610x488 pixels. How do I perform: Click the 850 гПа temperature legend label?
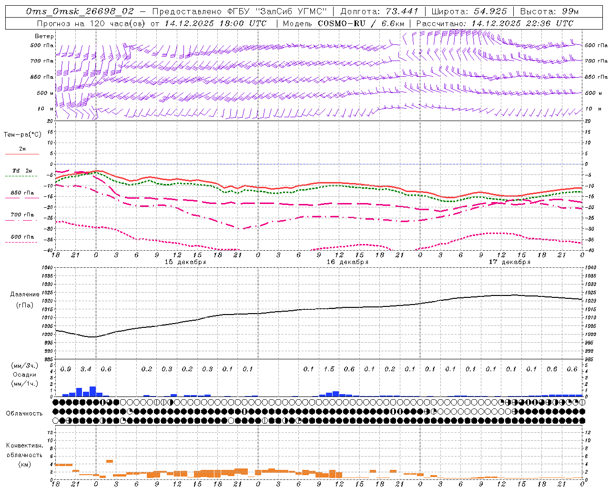[22, 193]
